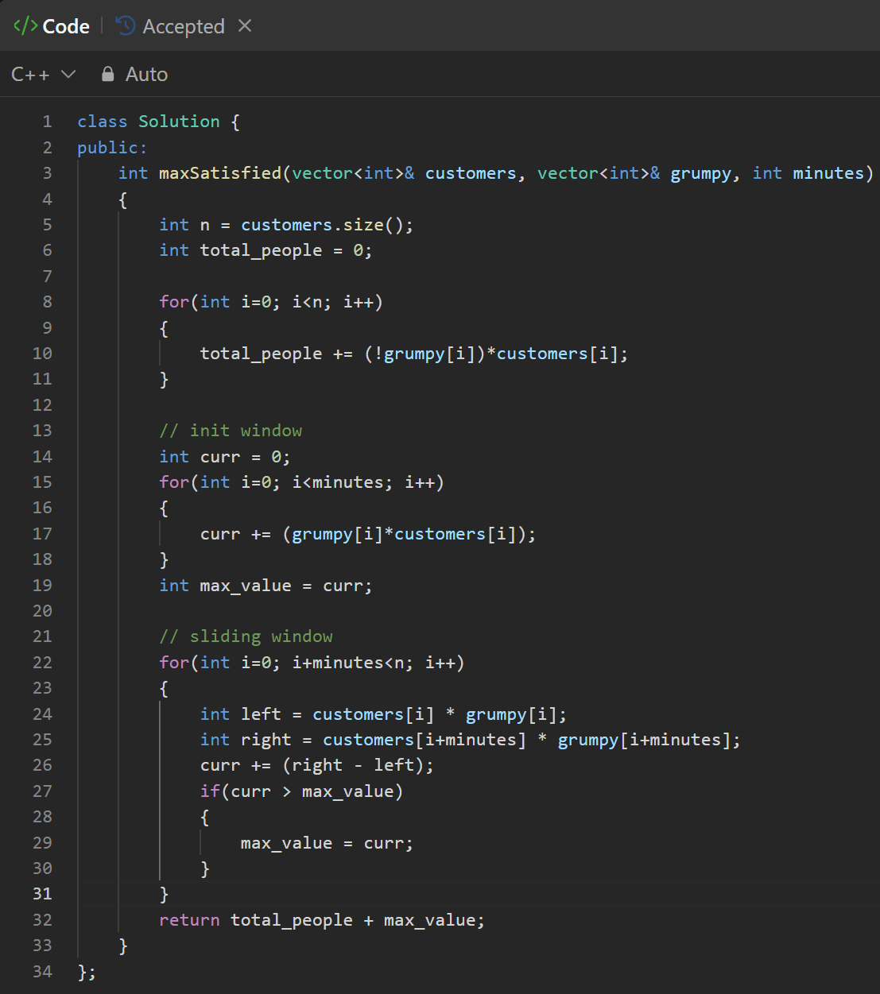Image resolution: width=880 pixels, height=994 pixels.
Task: Click the history clock icon beside Accepted
Action: point(126,26)
